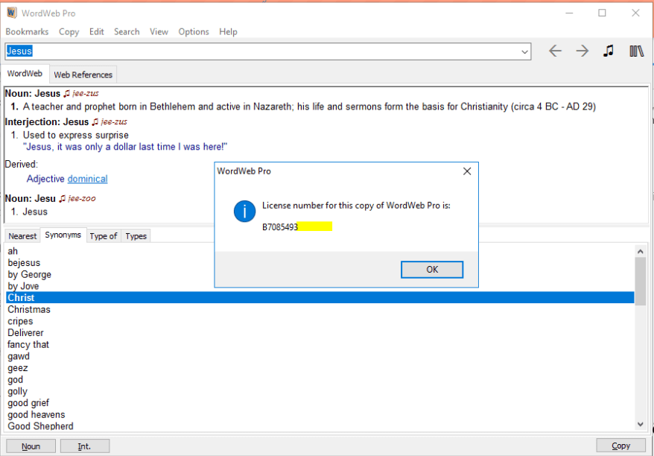The image size is (654, 456).
Task: Click the Noun filter button
Action: (31, 446)
